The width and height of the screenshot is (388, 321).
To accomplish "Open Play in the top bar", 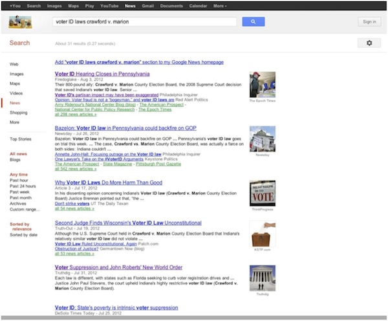I will pyautogui.click(x=90, y=6).
